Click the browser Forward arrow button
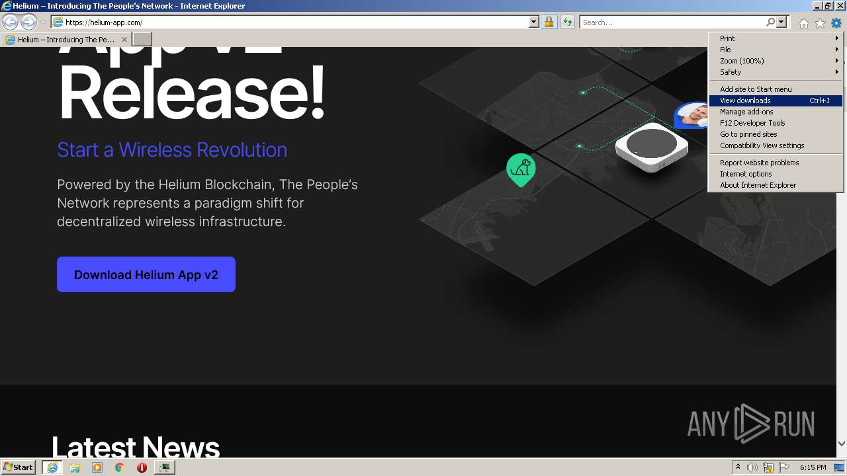This screenshot has height=476, width=847. [28, 22]
